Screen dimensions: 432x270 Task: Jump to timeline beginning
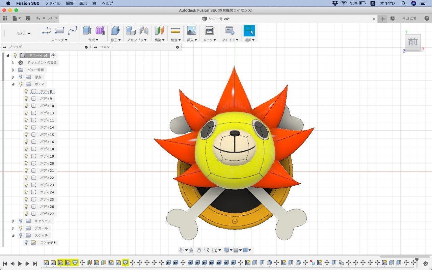tap(5, 264)
